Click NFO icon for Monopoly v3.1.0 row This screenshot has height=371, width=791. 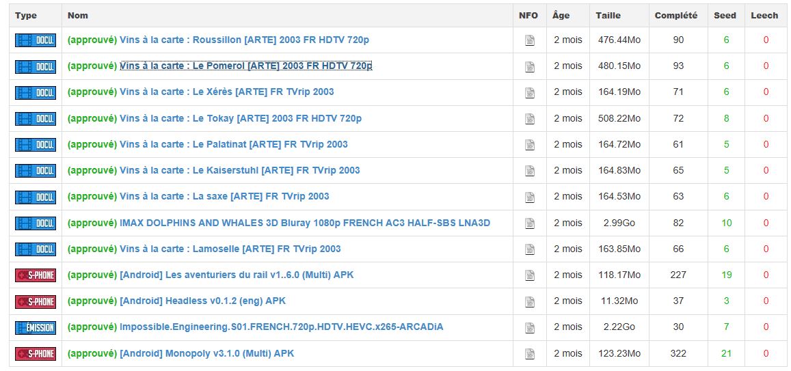point(529,354)
